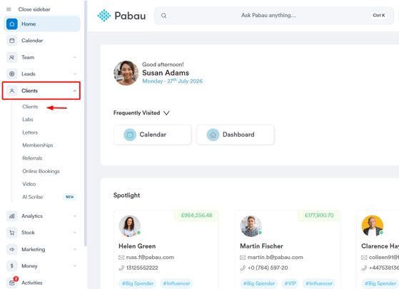The image size is (399, 289).
Task: Expand the Marketing menu chevron
Action: 75,249
